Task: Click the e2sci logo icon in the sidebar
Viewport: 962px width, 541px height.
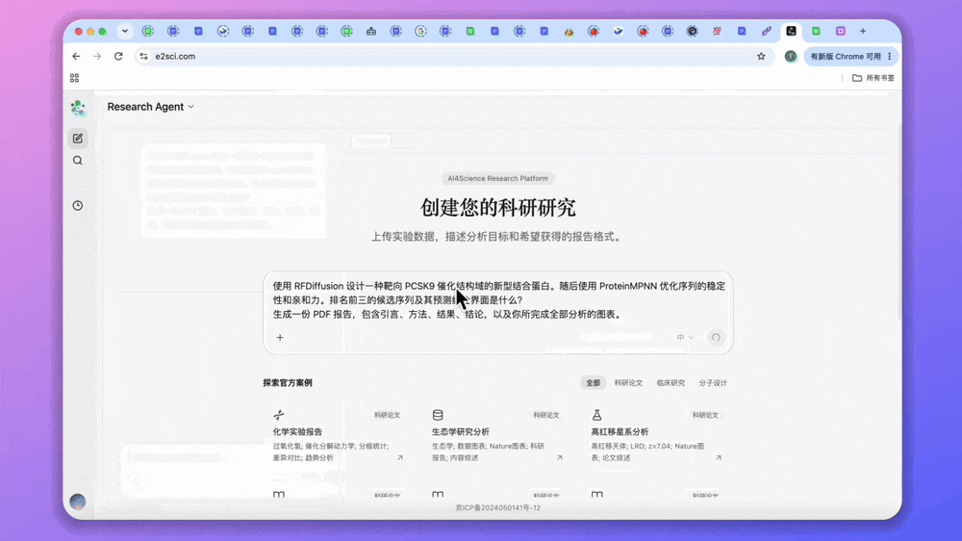Action: tap(78, 108)
